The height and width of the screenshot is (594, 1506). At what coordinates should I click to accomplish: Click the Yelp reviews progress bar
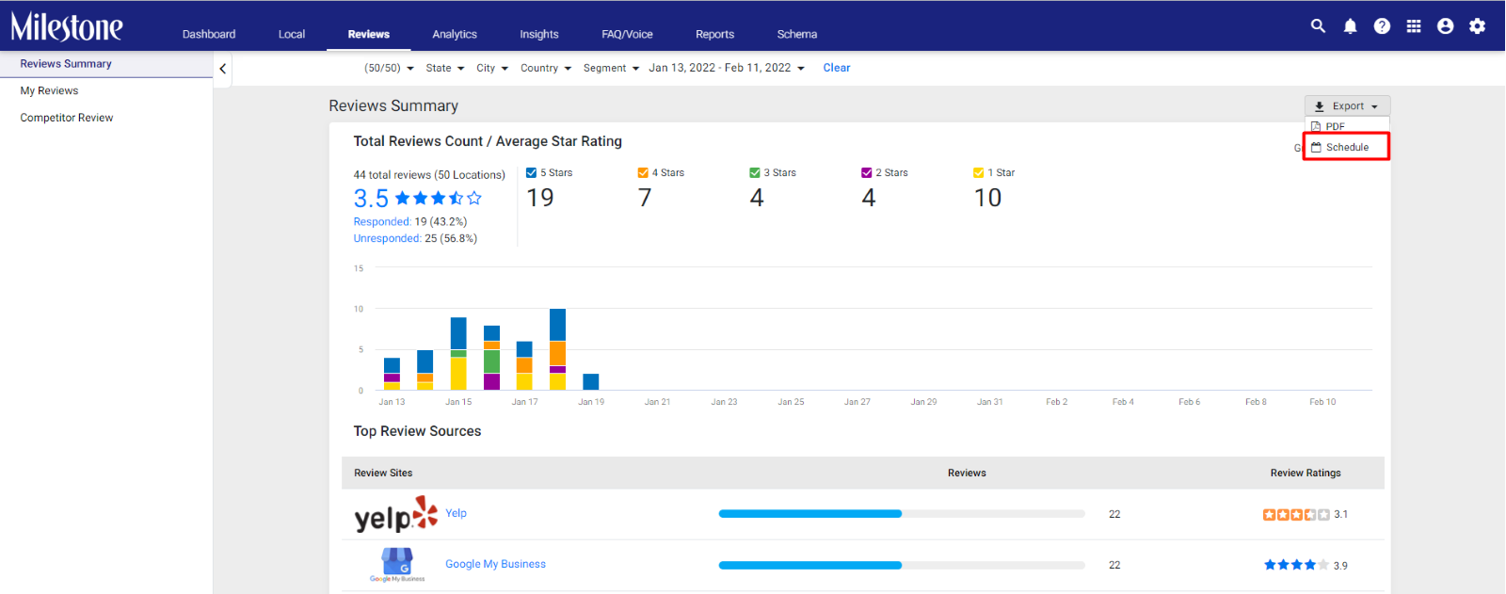[902, 514]
